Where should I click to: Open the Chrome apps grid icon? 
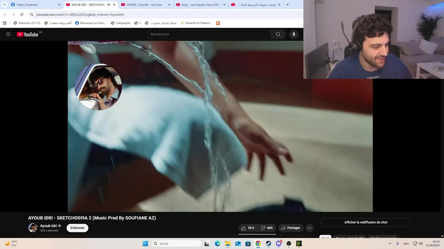coord(5,23)
